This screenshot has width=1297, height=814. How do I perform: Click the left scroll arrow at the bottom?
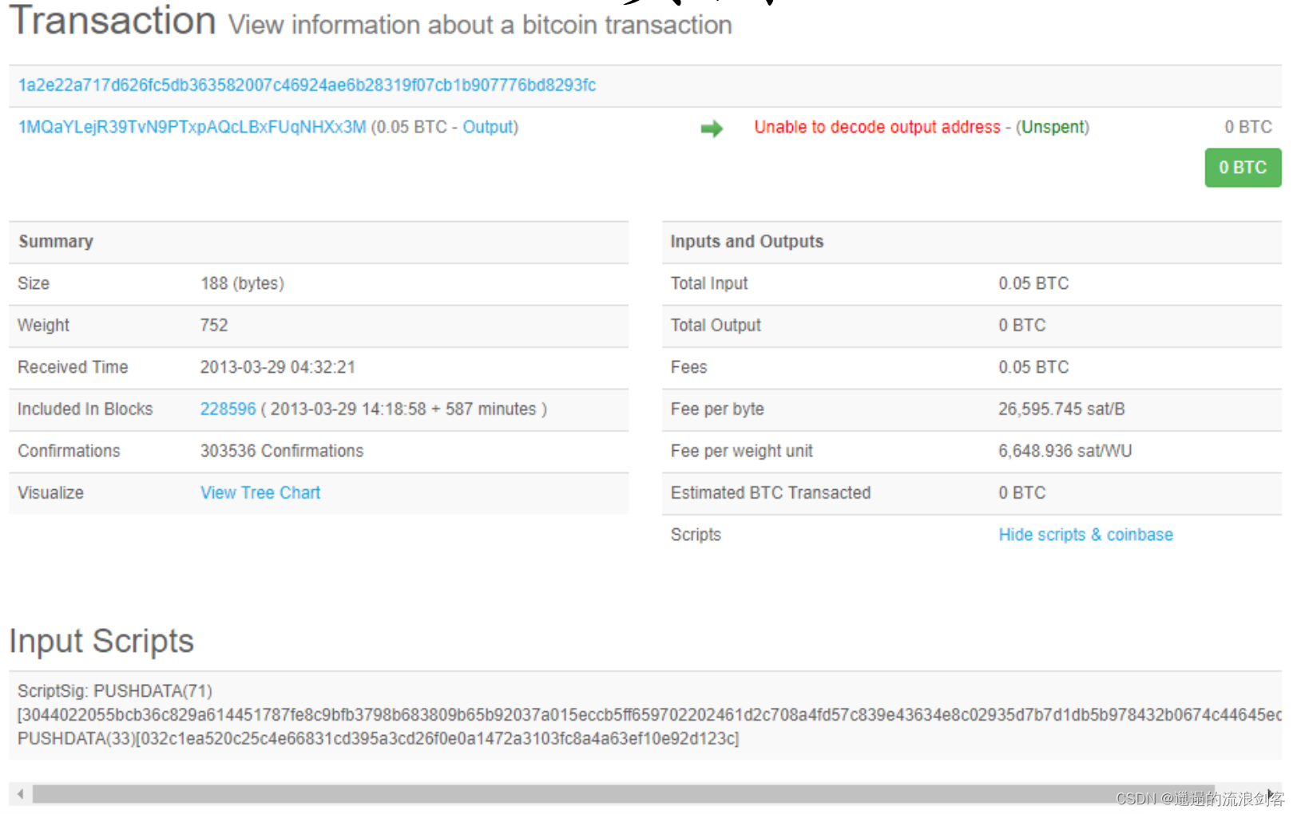(20, 794)
